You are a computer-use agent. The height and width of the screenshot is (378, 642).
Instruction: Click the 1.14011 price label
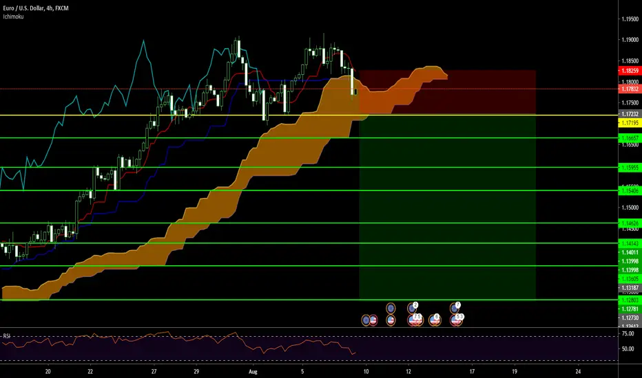click(630, 252)
